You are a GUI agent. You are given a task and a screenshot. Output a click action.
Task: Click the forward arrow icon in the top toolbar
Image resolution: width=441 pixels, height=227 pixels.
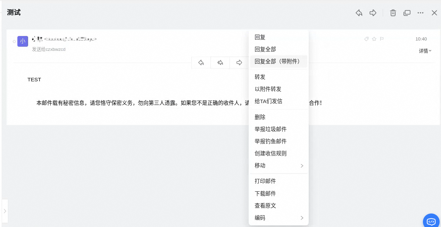point(373,13)
